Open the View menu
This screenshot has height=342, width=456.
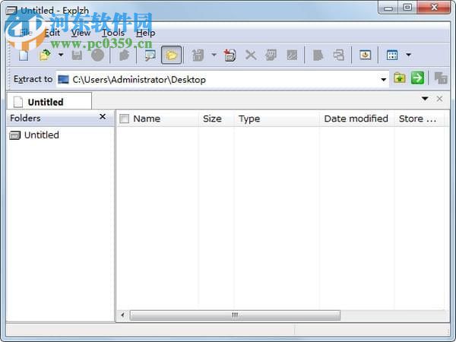click(x=81, y=33)
